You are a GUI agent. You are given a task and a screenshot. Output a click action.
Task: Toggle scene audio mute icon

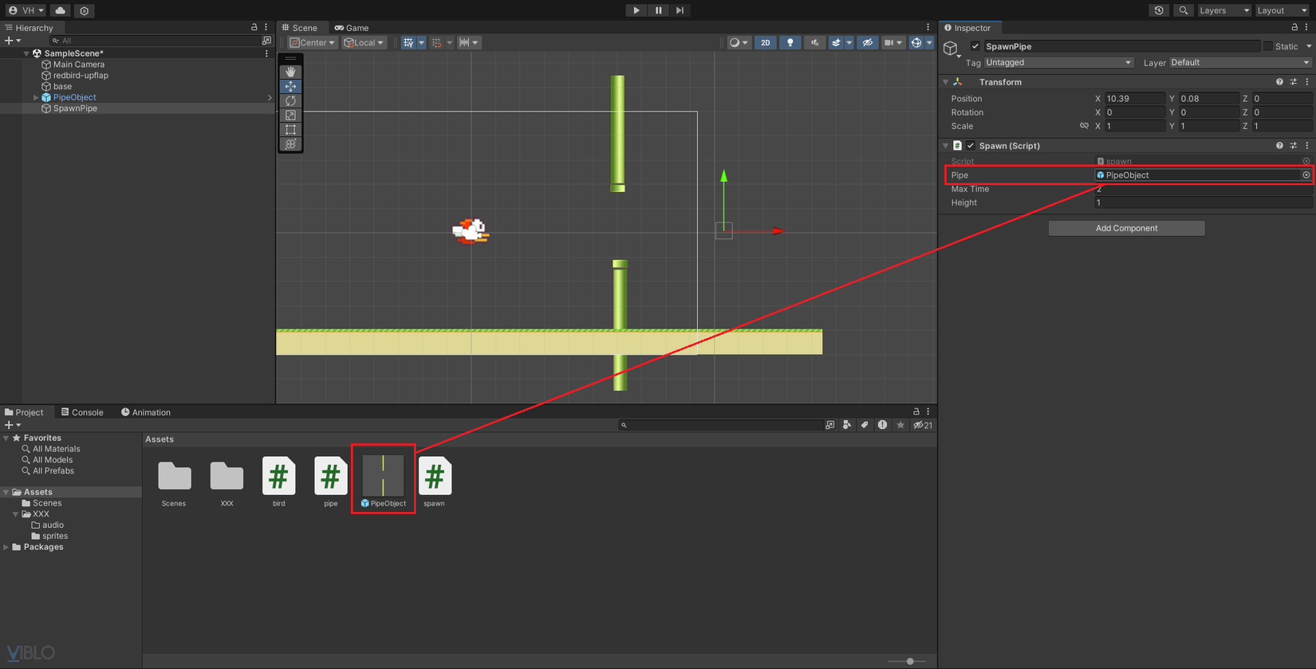[814, 42]
